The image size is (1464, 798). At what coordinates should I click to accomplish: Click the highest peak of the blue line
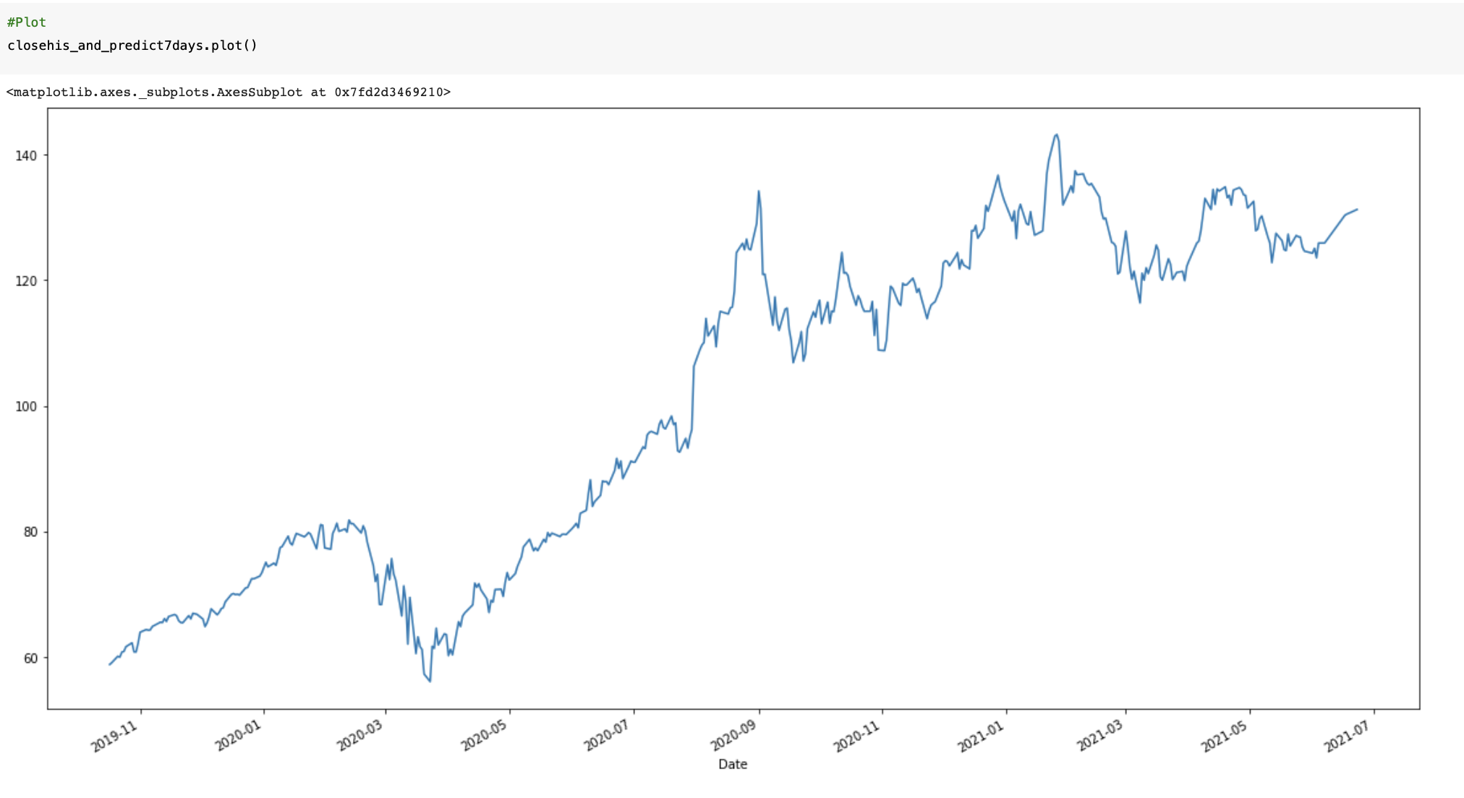(x=1055, y=134)
